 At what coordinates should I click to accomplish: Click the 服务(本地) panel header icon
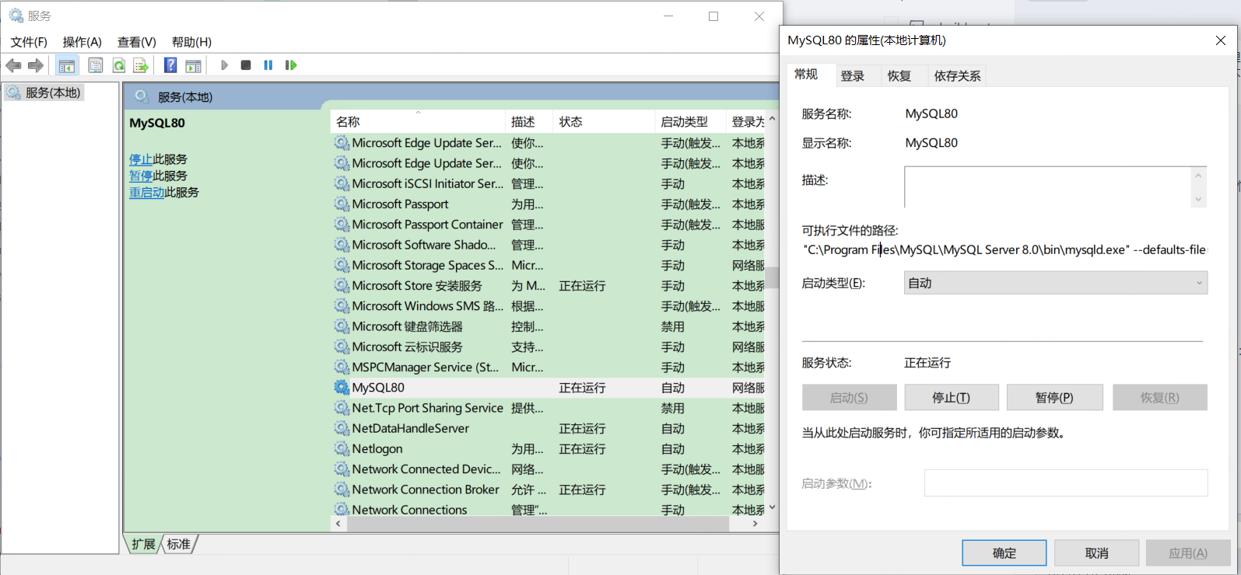(x=142, y=96)
